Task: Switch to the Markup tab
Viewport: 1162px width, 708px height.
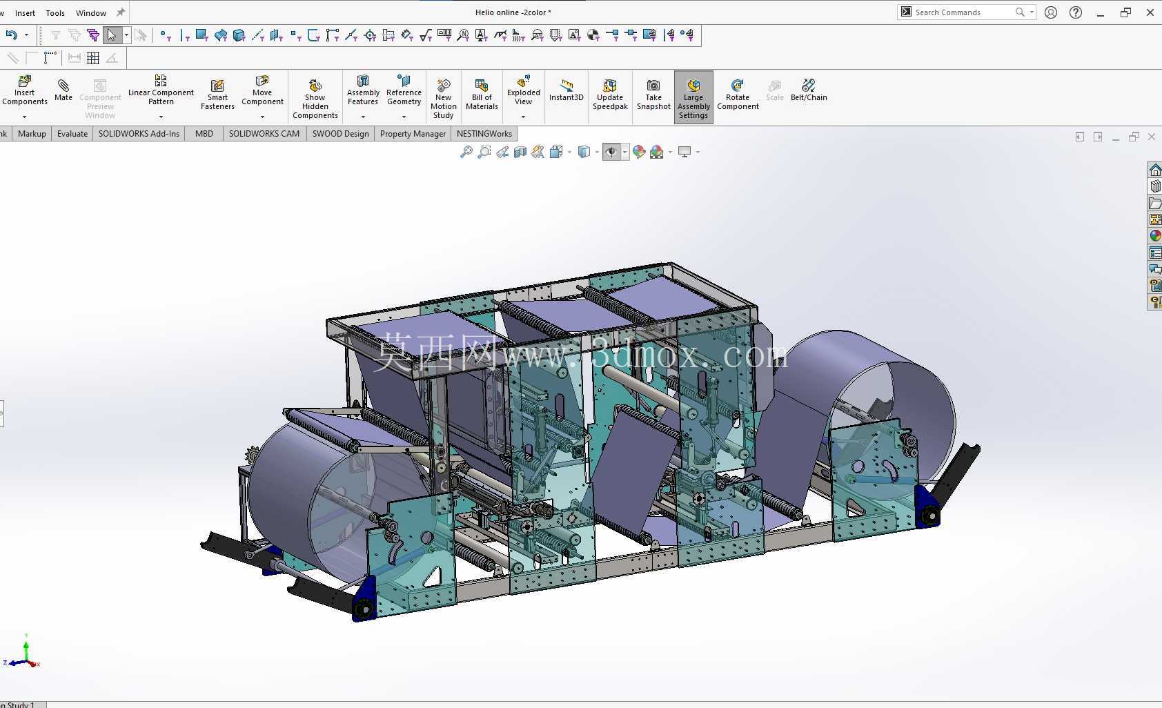Action: 32,134
